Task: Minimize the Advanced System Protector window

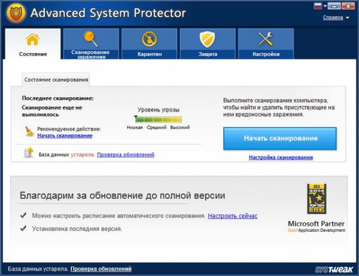Action: pyautogui.click(x=334, y=6)
